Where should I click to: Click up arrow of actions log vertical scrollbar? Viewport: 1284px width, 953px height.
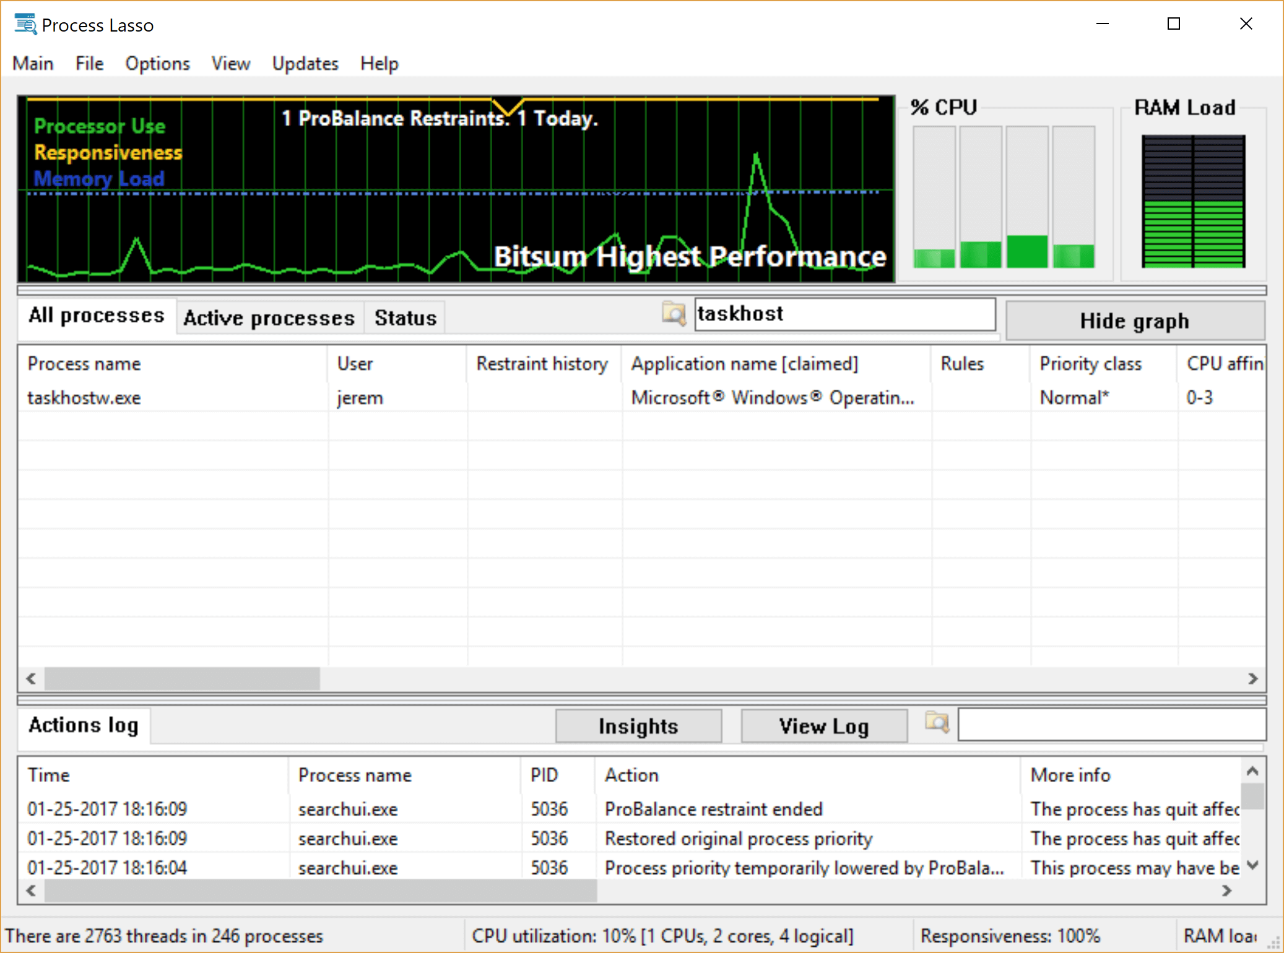pyautogui.click(x=1253, y=771)
